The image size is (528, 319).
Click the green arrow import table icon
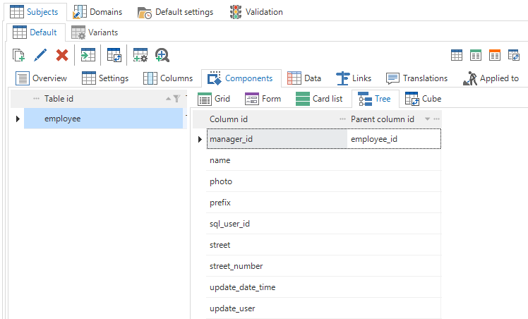[x=88, y=55]
